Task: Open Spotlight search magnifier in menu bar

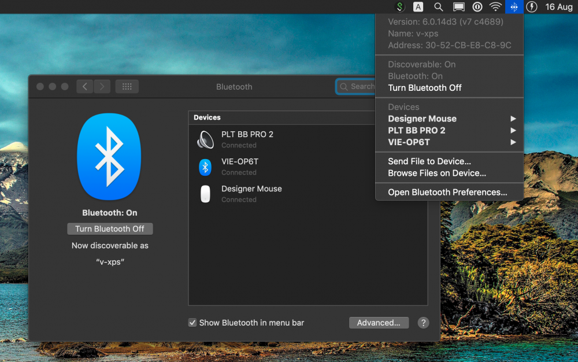Action: (439, 7)
